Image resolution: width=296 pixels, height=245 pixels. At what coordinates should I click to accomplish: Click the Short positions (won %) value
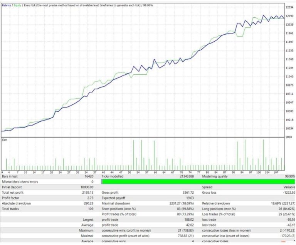(184, 208)
